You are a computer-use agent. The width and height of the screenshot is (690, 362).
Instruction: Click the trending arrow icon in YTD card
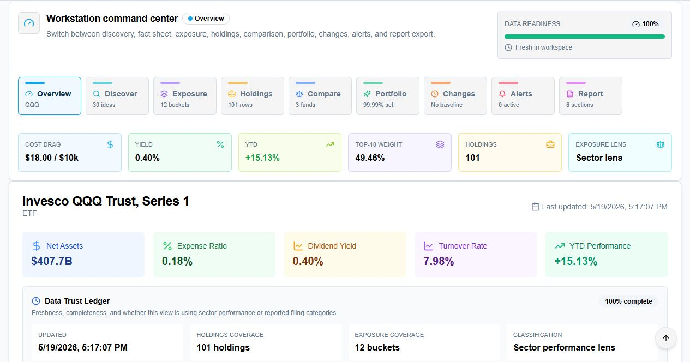tap(330, 144)
